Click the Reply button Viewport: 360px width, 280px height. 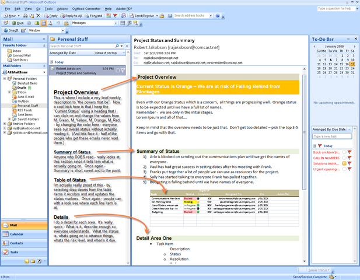click(x=51, y=16)
